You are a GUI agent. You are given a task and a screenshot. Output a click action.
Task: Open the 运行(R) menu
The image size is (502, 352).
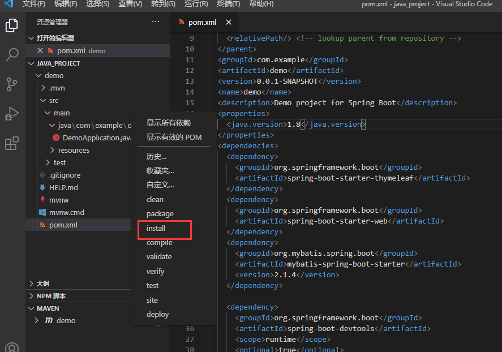[196, 4]
